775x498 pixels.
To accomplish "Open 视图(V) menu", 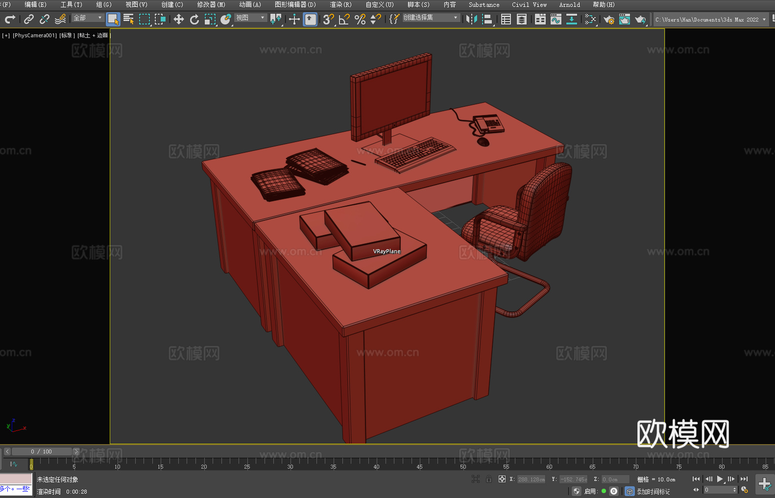I will (x=136, y=4).
